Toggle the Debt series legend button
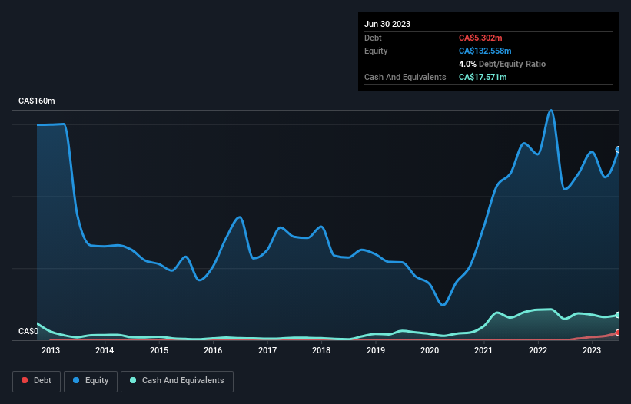631x404 pixels. pos(37,381)
